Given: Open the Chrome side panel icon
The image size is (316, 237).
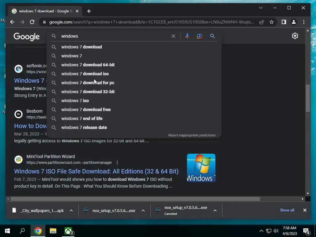Looking at the screenshot, I should [284, 22].
